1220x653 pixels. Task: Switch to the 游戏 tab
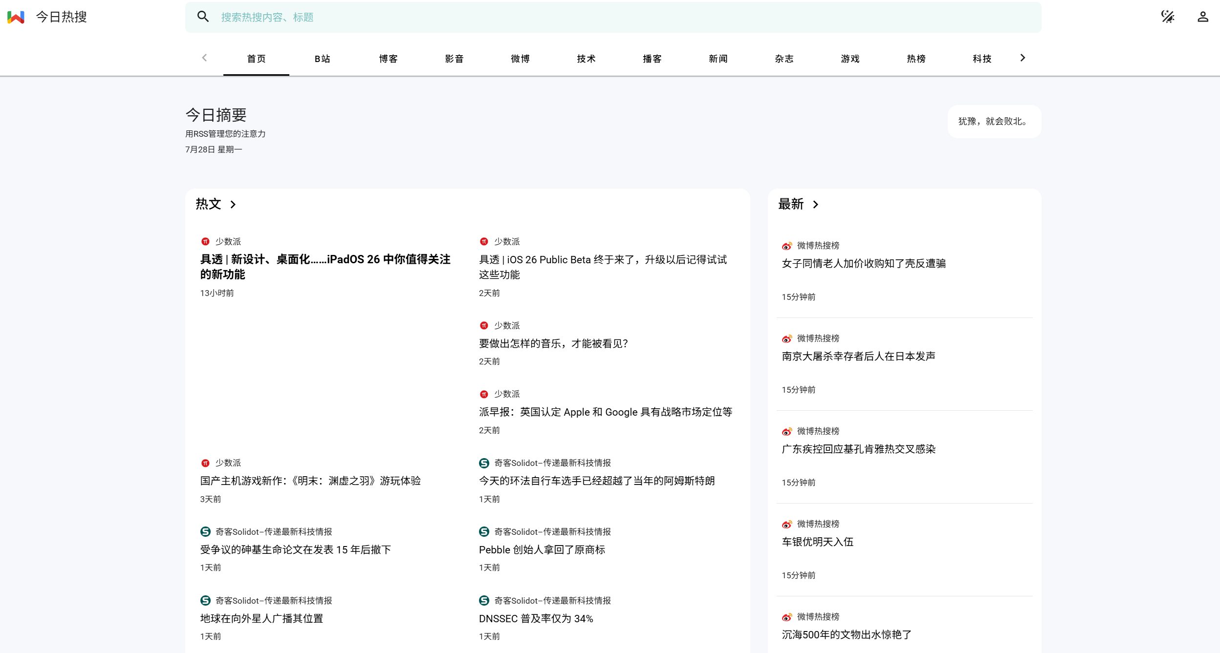[x=850, y=59]
